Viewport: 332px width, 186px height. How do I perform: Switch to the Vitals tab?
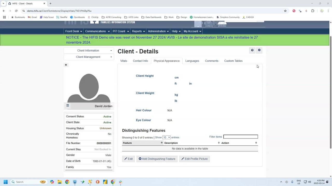pos(124,61)
